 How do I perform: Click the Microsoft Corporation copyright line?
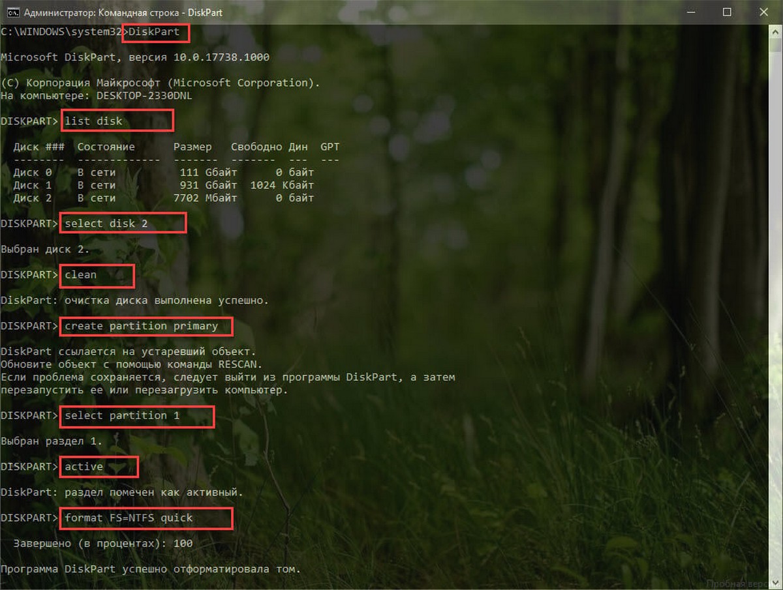click(x=161, y=83)
